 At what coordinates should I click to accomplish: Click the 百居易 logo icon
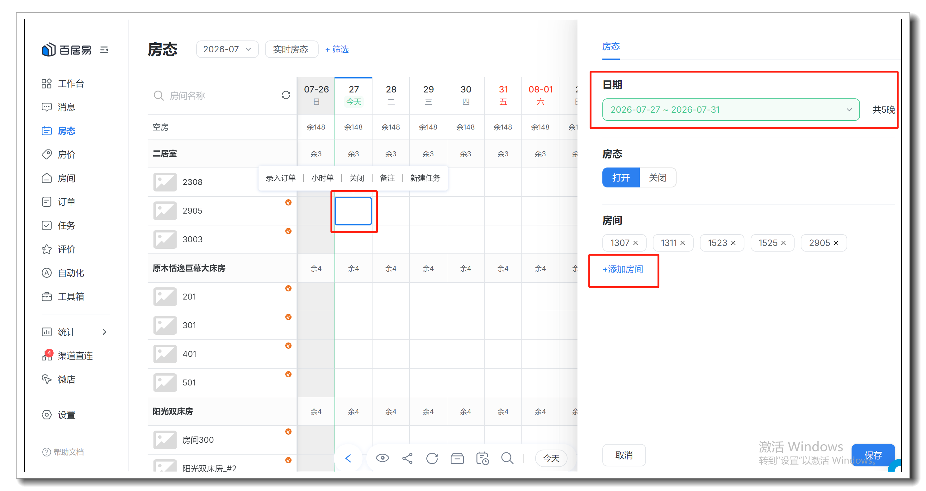click(48, 50)
